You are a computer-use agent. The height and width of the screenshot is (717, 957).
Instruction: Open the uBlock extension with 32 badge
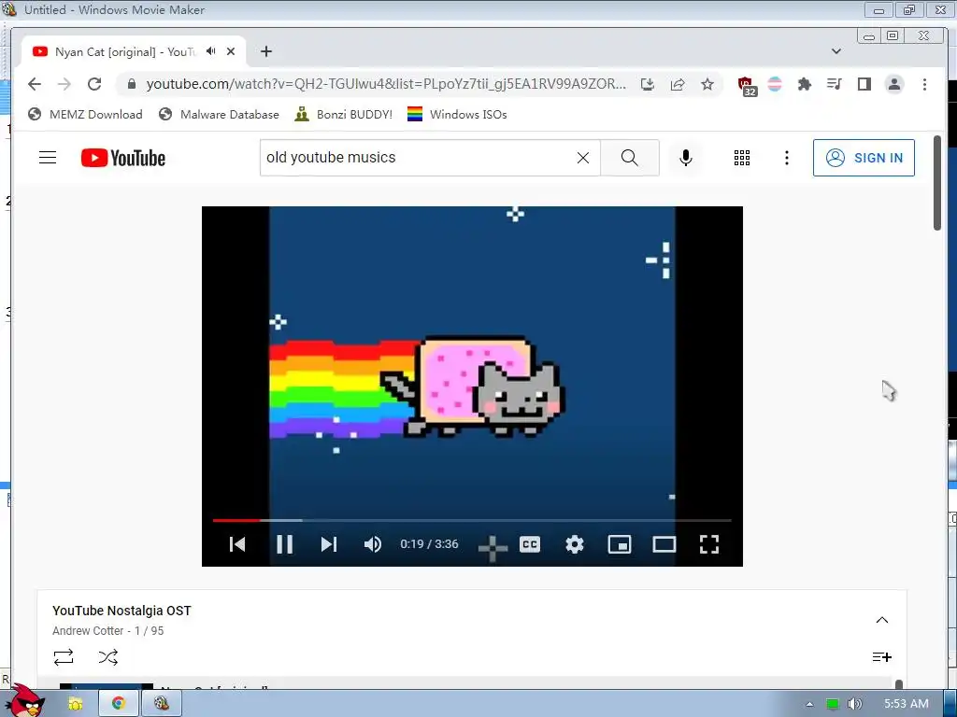tap(747, 86)
